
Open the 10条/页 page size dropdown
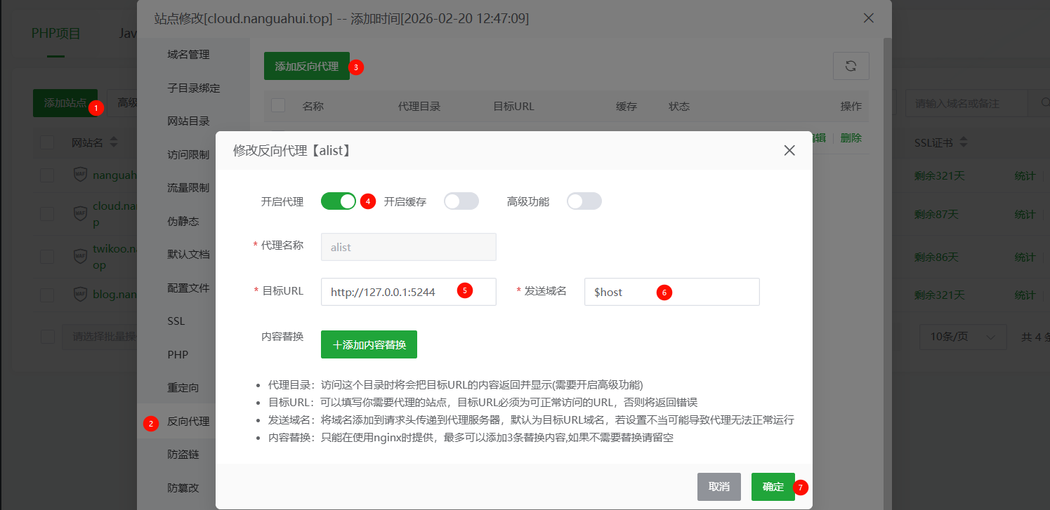coord(963,337)
